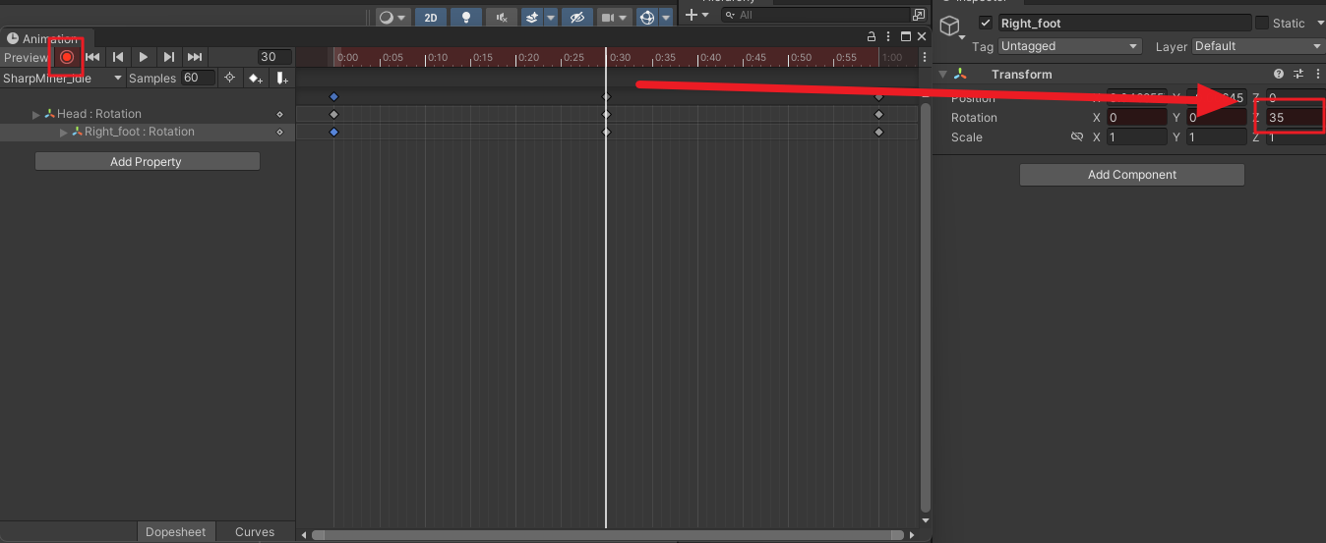Go to next keyframe
Viewport: 1326px width, 543px height.
[x=169, y=57]
